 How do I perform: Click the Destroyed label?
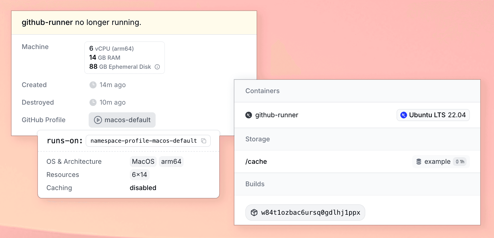38,102
